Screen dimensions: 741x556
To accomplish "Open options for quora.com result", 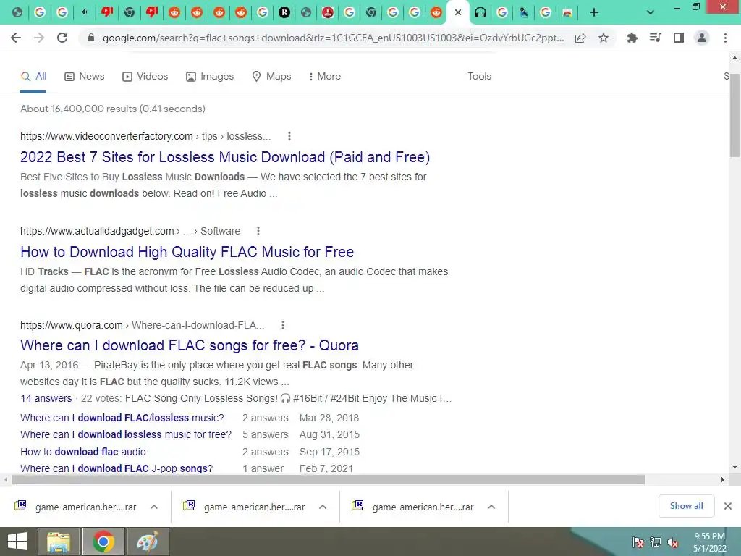I will pyautogui.click(x=283, y=325).
